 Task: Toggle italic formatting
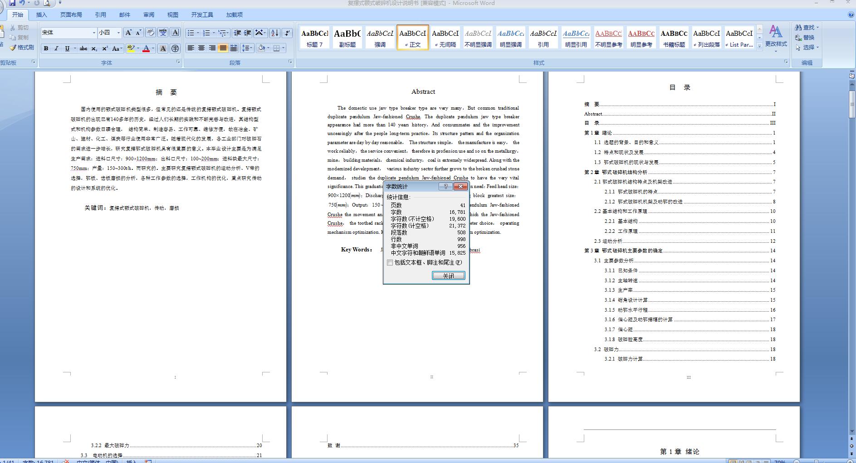pos(56,48)
